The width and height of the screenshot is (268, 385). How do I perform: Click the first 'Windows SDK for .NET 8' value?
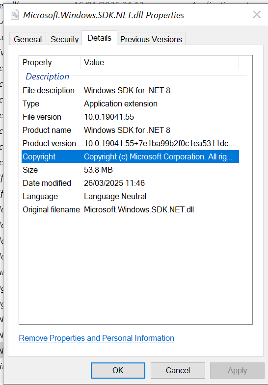pyautogui.click(x=127, y=90)
